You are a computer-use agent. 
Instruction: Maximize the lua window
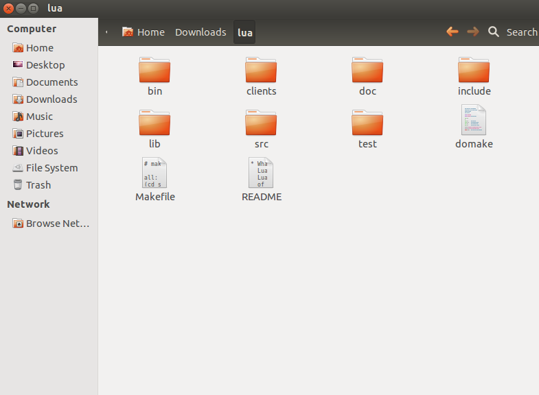click(x=34, y=8)
